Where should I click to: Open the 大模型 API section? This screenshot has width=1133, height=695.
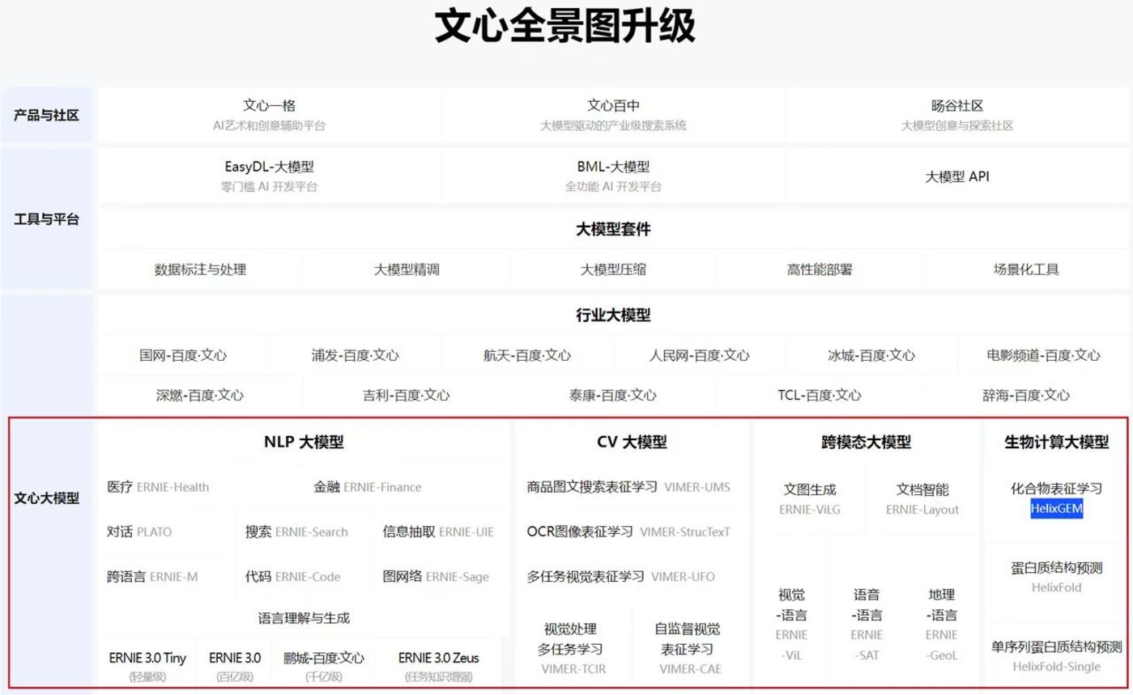coord(956,179)
